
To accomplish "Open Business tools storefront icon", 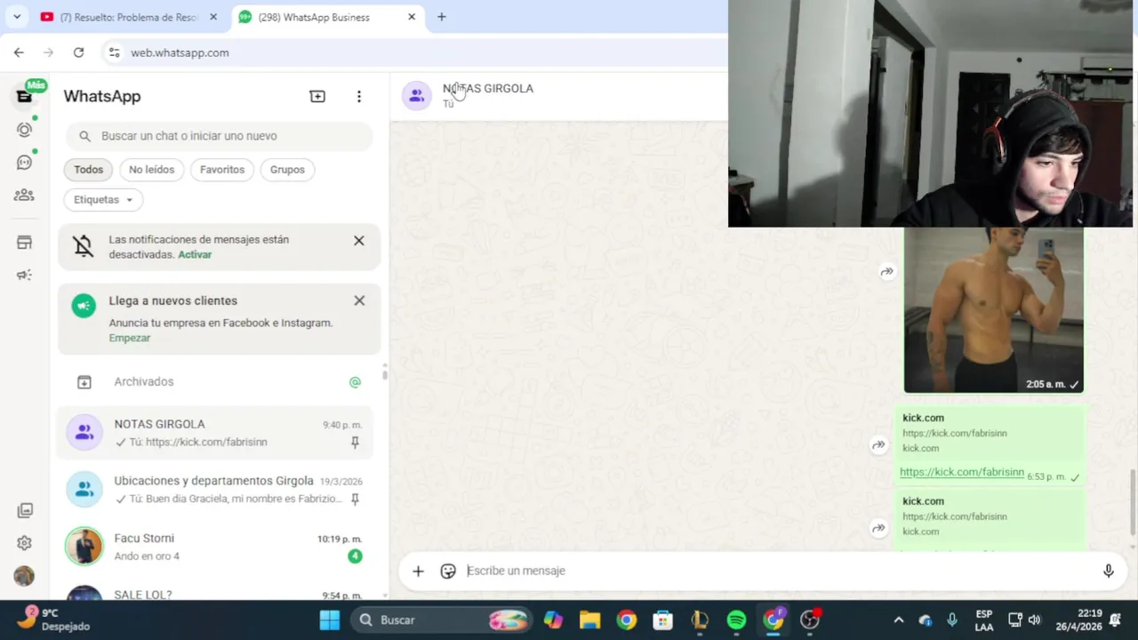I will [x=24, y=243].
